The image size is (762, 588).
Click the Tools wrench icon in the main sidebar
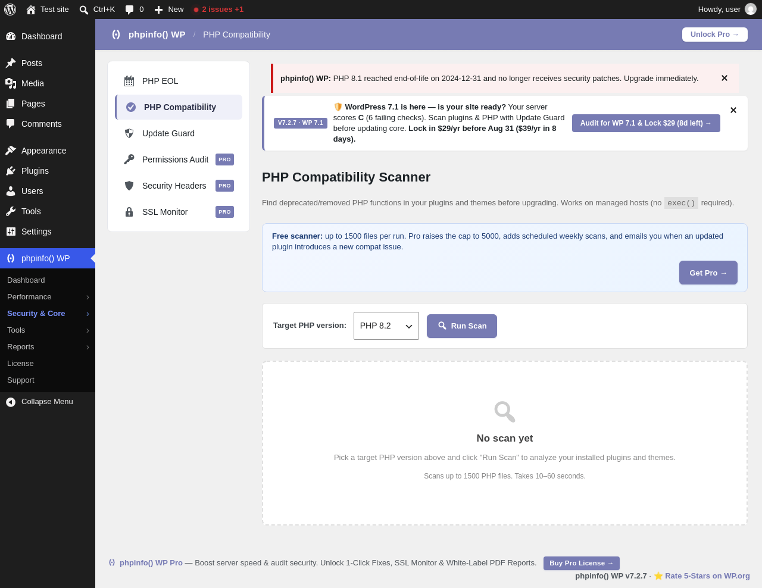coord(11,211)
